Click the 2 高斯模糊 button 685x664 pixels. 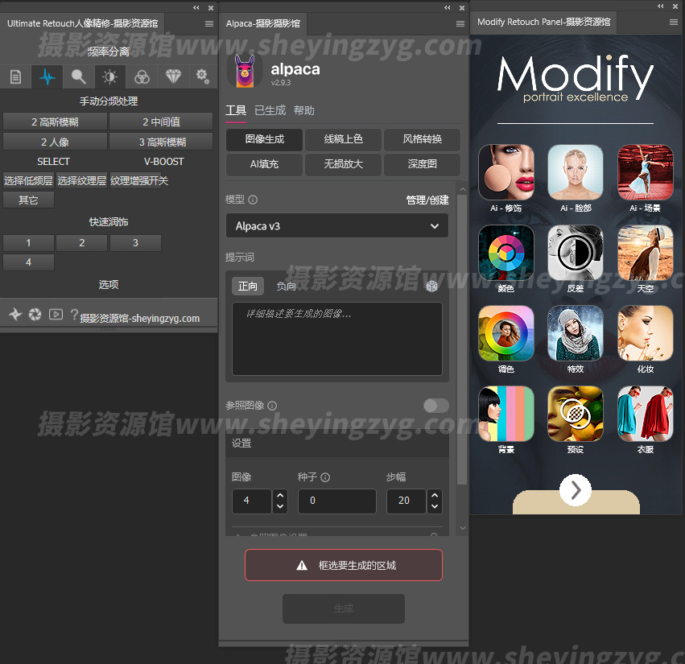(x=55, y=122)
